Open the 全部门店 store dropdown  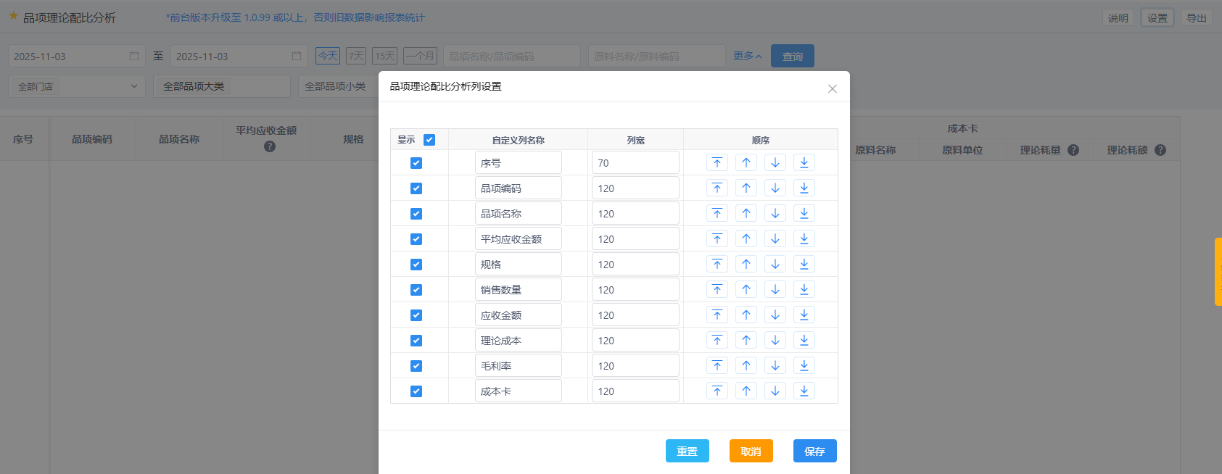[x=77, y=86]
